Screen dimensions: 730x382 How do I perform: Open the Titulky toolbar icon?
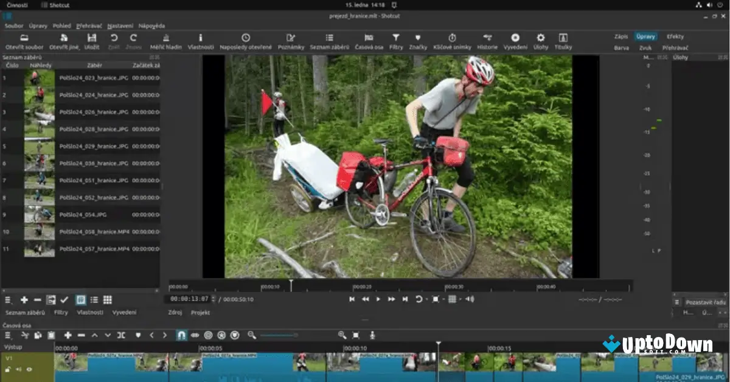pyautogui.click(x=563, y=38)
